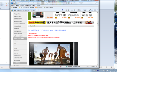This screenshot has width=162, height=91.
Task: Open the Tools menu in command bar
Action: [91, 10]
